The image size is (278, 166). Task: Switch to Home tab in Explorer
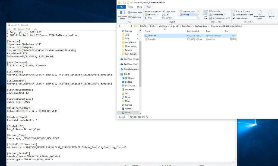click(130, 7)
